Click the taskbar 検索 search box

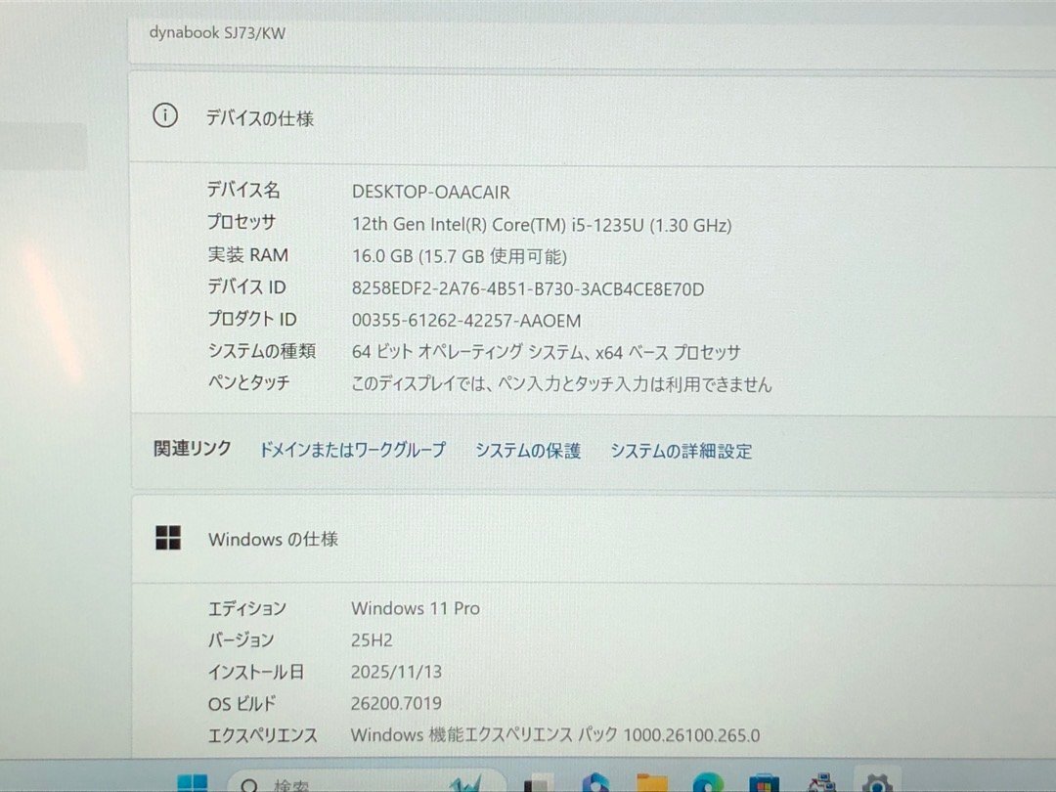[x=367, y=782]
